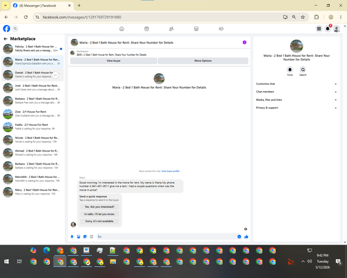The width and height of the screenshot is (347, 278).
Task: Send quick response 'Sorry, it's not available.'
Action: click(x=99, y=221)
